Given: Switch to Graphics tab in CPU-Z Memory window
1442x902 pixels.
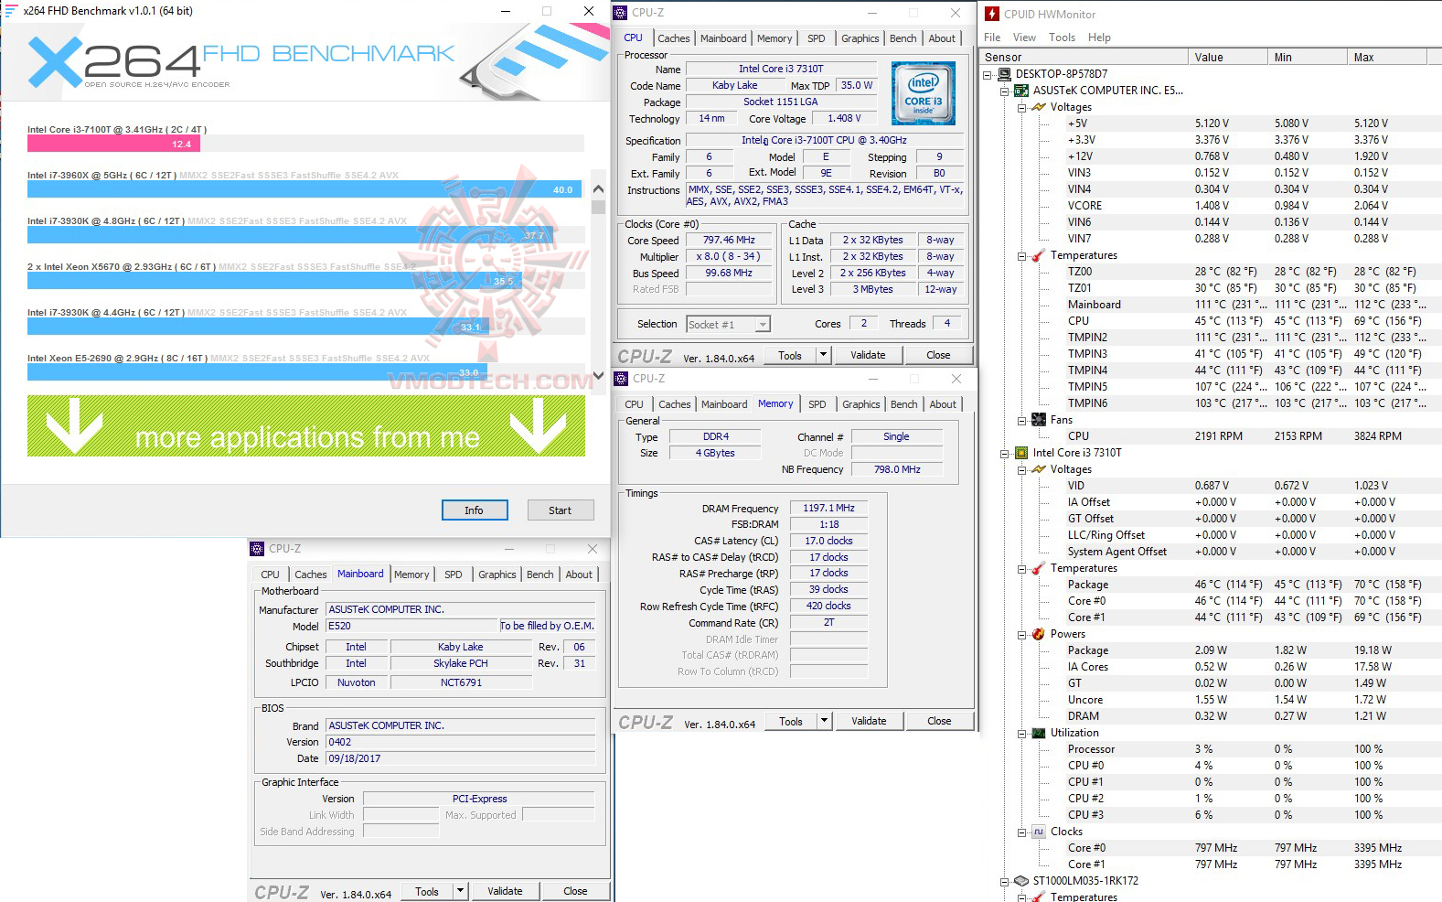Looking at the screenshot, I should (861, 404).
